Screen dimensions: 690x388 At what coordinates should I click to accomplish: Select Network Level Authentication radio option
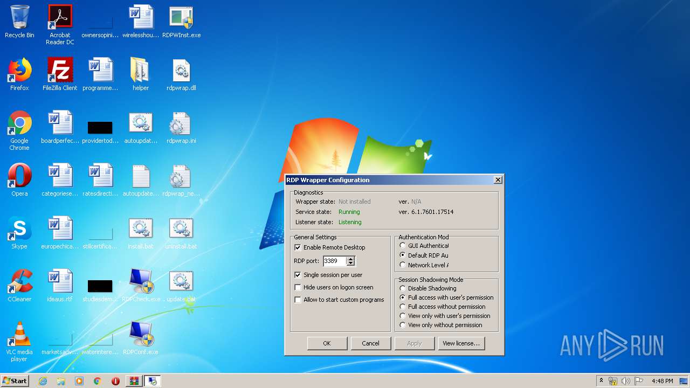pyautogui.click(x=403, y=265)
